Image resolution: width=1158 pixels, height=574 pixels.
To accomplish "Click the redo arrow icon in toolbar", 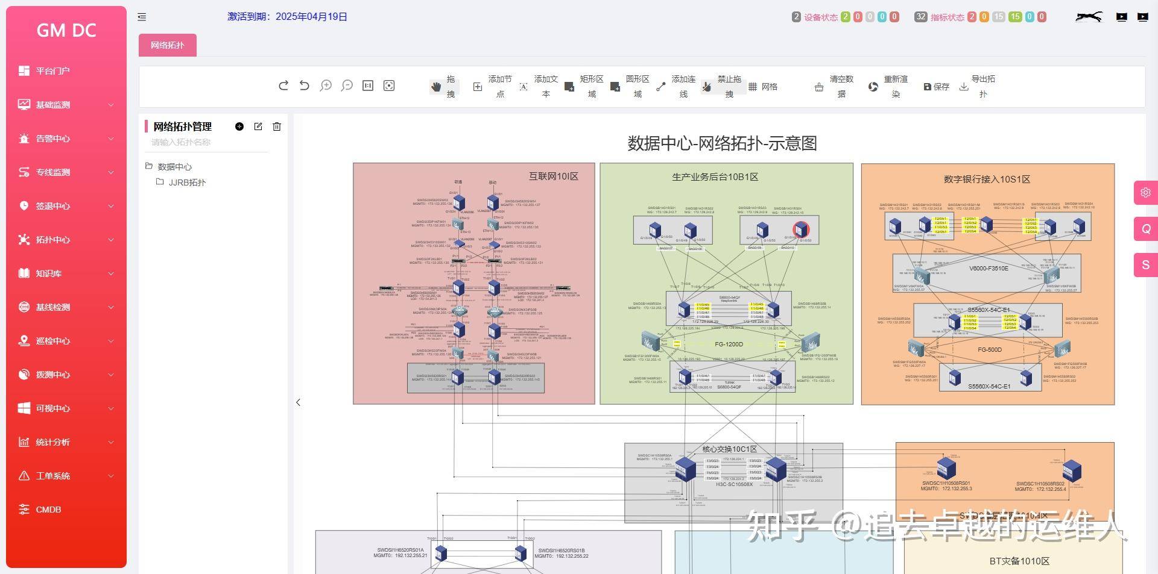I will pyautogui.click(x=283, y=86).
